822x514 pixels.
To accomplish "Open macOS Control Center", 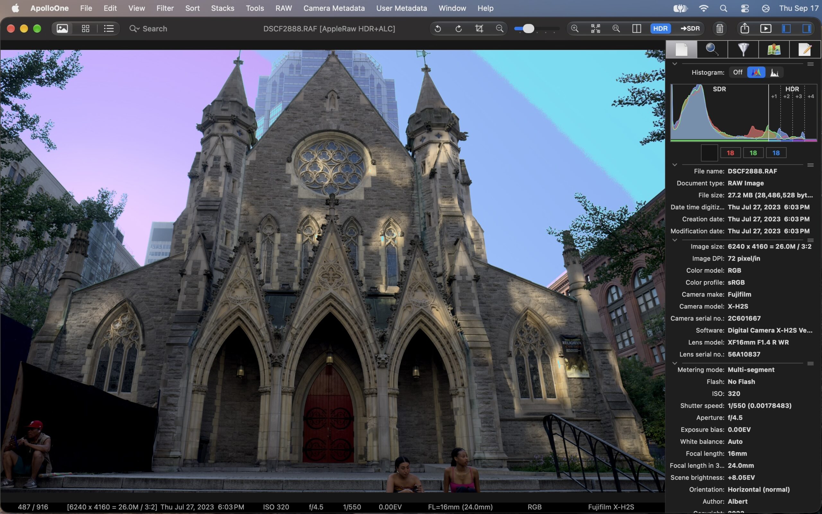I will coord(745,8).
